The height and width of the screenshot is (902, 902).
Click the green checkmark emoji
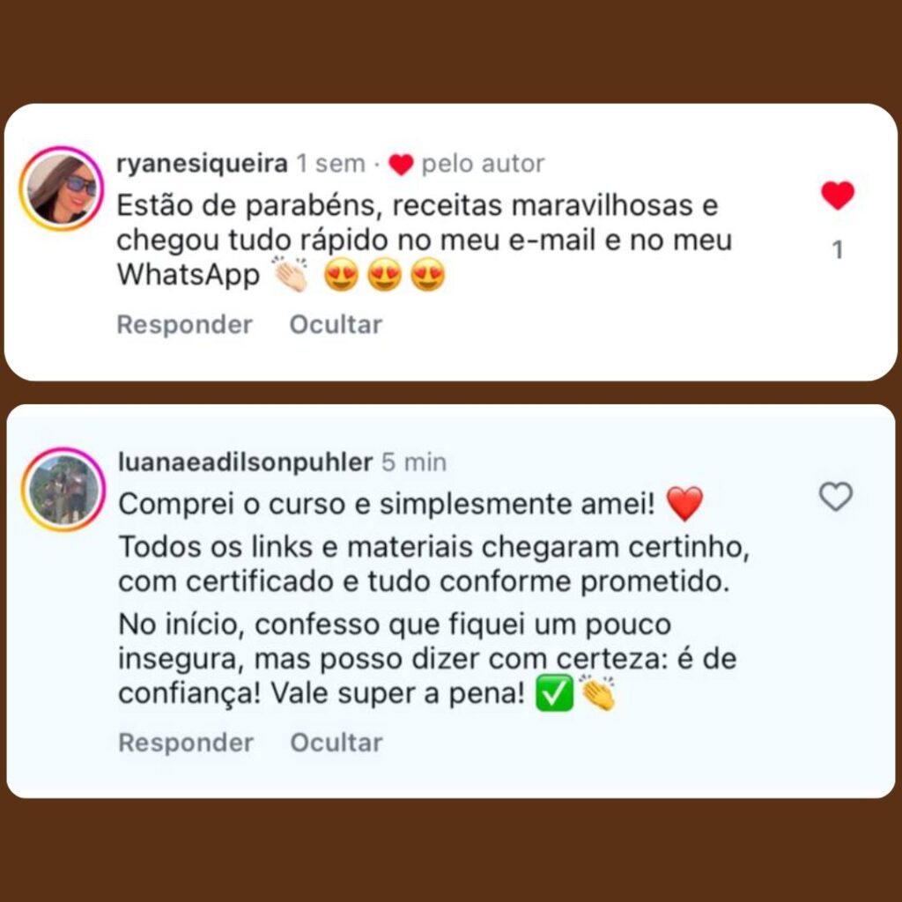coord(555,693)
